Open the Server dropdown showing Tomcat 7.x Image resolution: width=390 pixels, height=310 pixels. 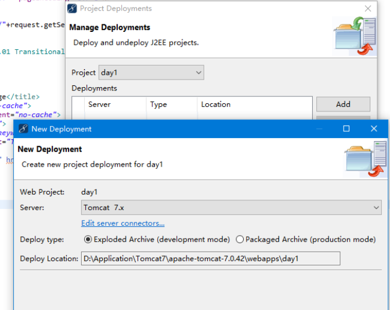[232, 207]
